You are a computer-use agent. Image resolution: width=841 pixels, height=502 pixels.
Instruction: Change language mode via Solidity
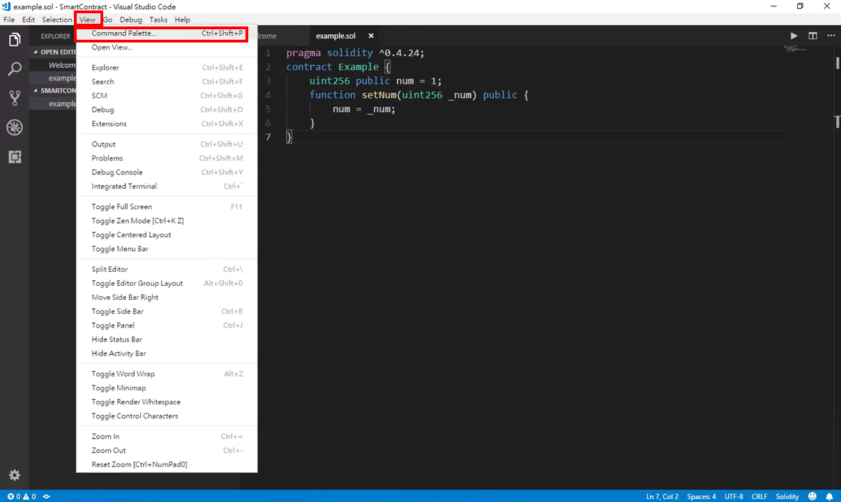click(787, 496)
